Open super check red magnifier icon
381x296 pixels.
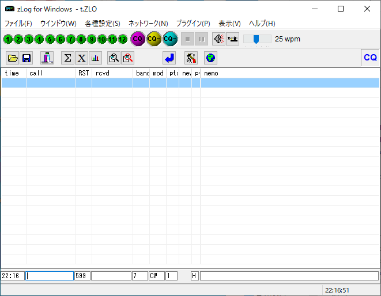pyautogui.click(x=127, y=58)
